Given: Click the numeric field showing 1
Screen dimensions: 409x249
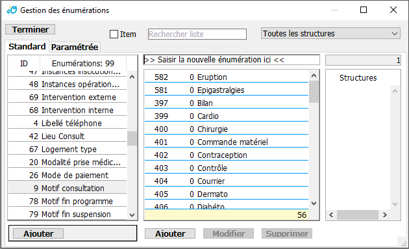Looking at the screenshot, I should pyautogui.click(x=363, y=60).
